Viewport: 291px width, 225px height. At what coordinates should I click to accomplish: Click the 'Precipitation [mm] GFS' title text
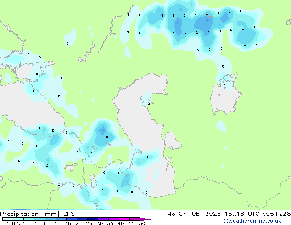coord(37,214)
